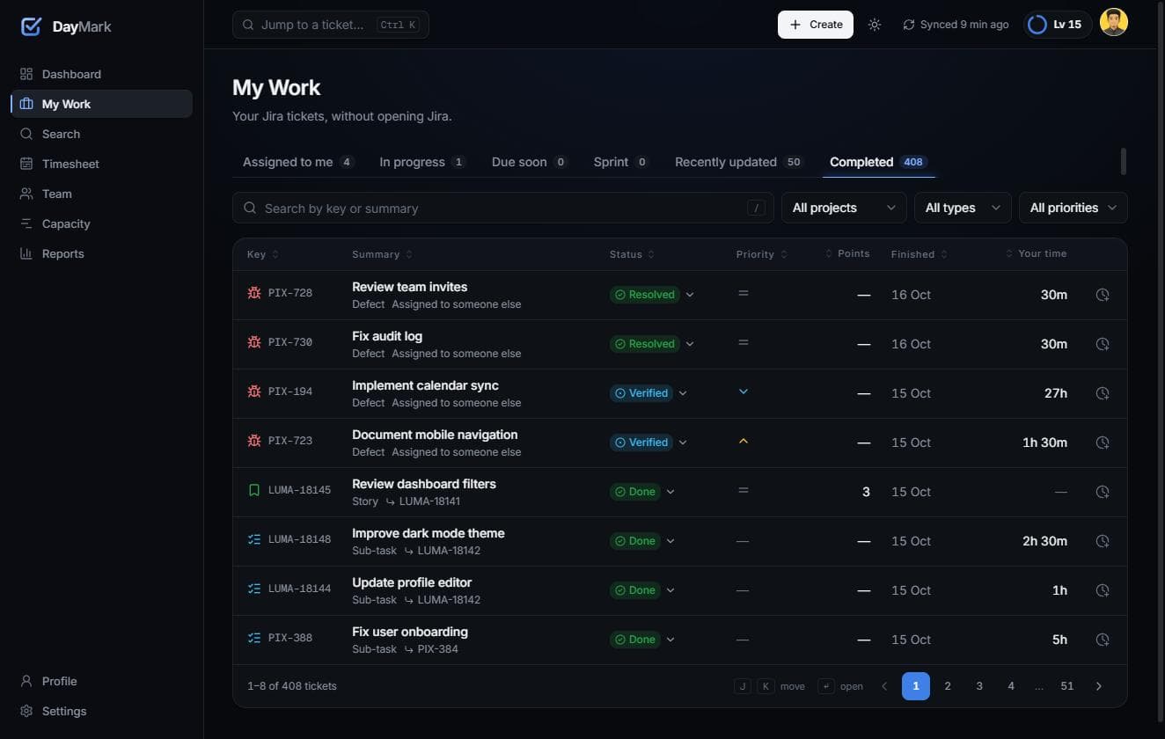The width and height of the screenshot is (1165, 739).
Task: Click the medium priority icon on PIX-728
Action: 744,293
